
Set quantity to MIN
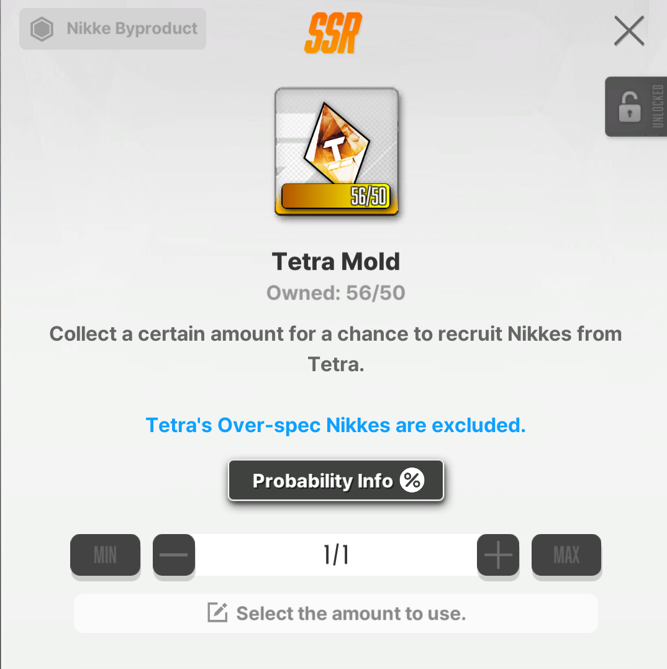click(106, 555)
